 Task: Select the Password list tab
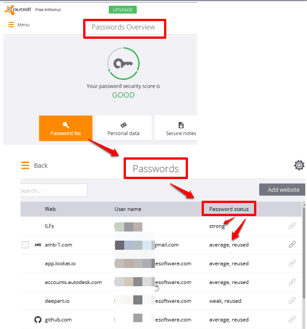point(66,128)
